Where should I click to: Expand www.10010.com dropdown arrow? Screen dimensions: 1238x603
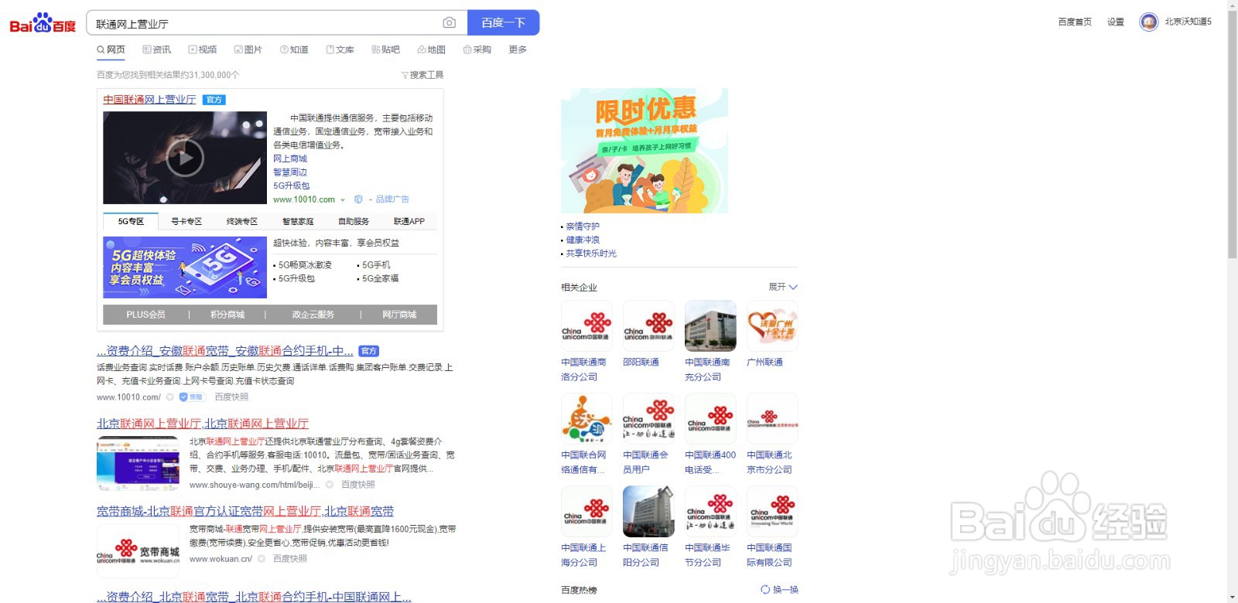click(x=343, y=200)
